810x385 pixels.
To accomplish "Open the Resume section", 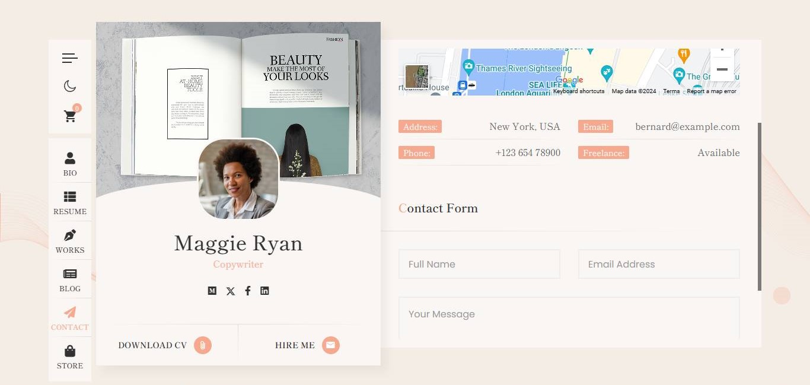I will [x=70, y=202].
